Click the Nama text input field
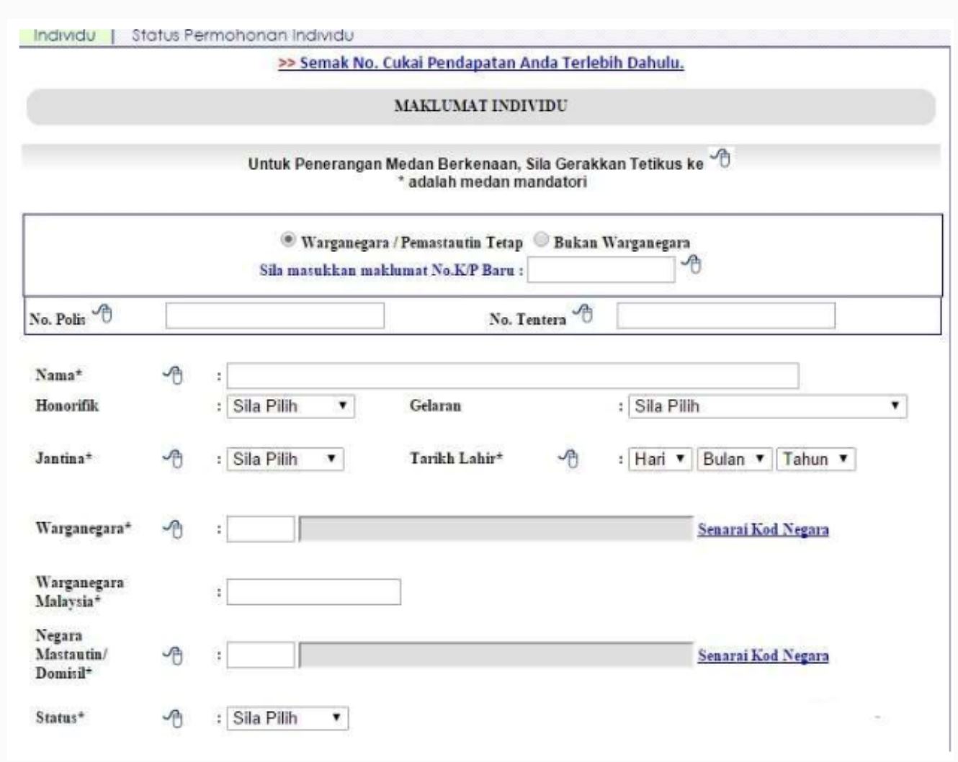The height and width of the screenshot is (762, 958). (512, 376)
